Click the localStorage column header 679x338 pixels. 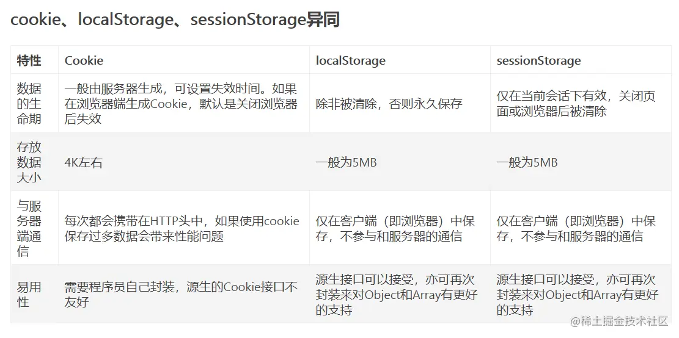[x=350, y=60]
